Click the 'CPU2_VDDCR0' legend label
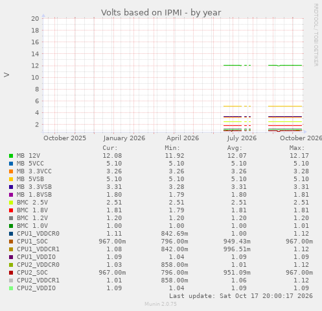The width and height of the screenshot is (322, 311). click(x=38, y=265)
